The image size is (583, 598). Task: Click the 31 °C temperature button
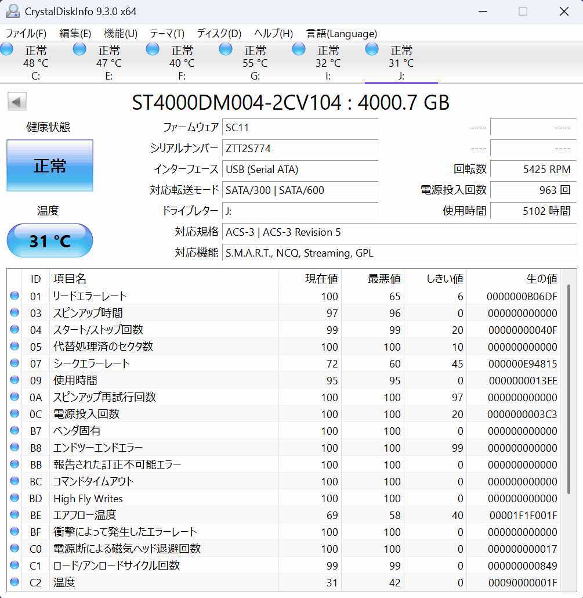coord(50,240)
